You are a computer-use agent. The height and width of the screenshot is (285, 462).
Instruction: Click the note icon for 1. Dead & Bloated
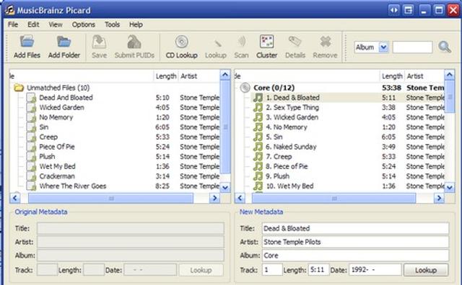click(258, 98)
